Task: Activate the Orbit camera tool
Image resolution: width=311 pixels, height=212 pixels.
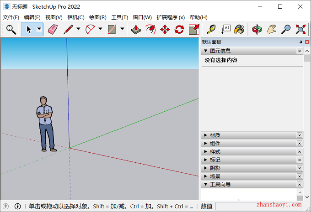Action: pos(257,30)
